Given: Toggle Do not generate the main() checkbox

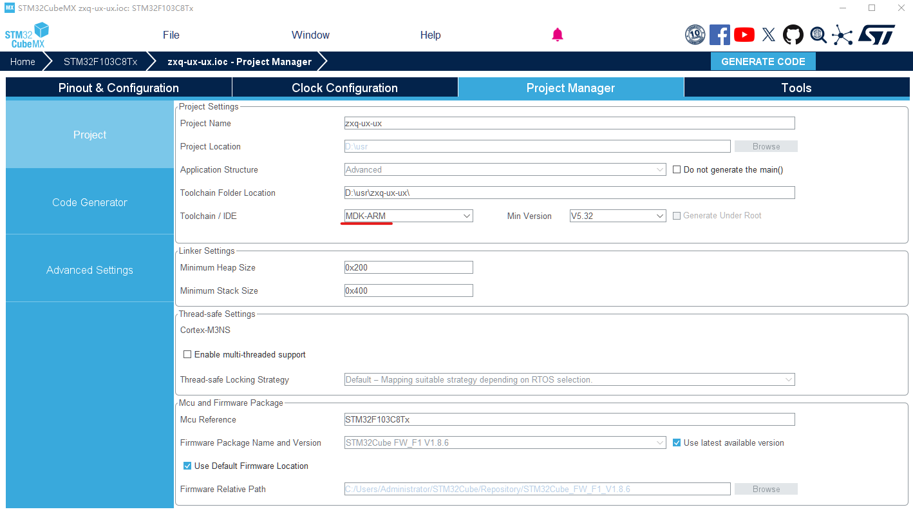Looking at the screenshot, I should [x=677, y=170].
